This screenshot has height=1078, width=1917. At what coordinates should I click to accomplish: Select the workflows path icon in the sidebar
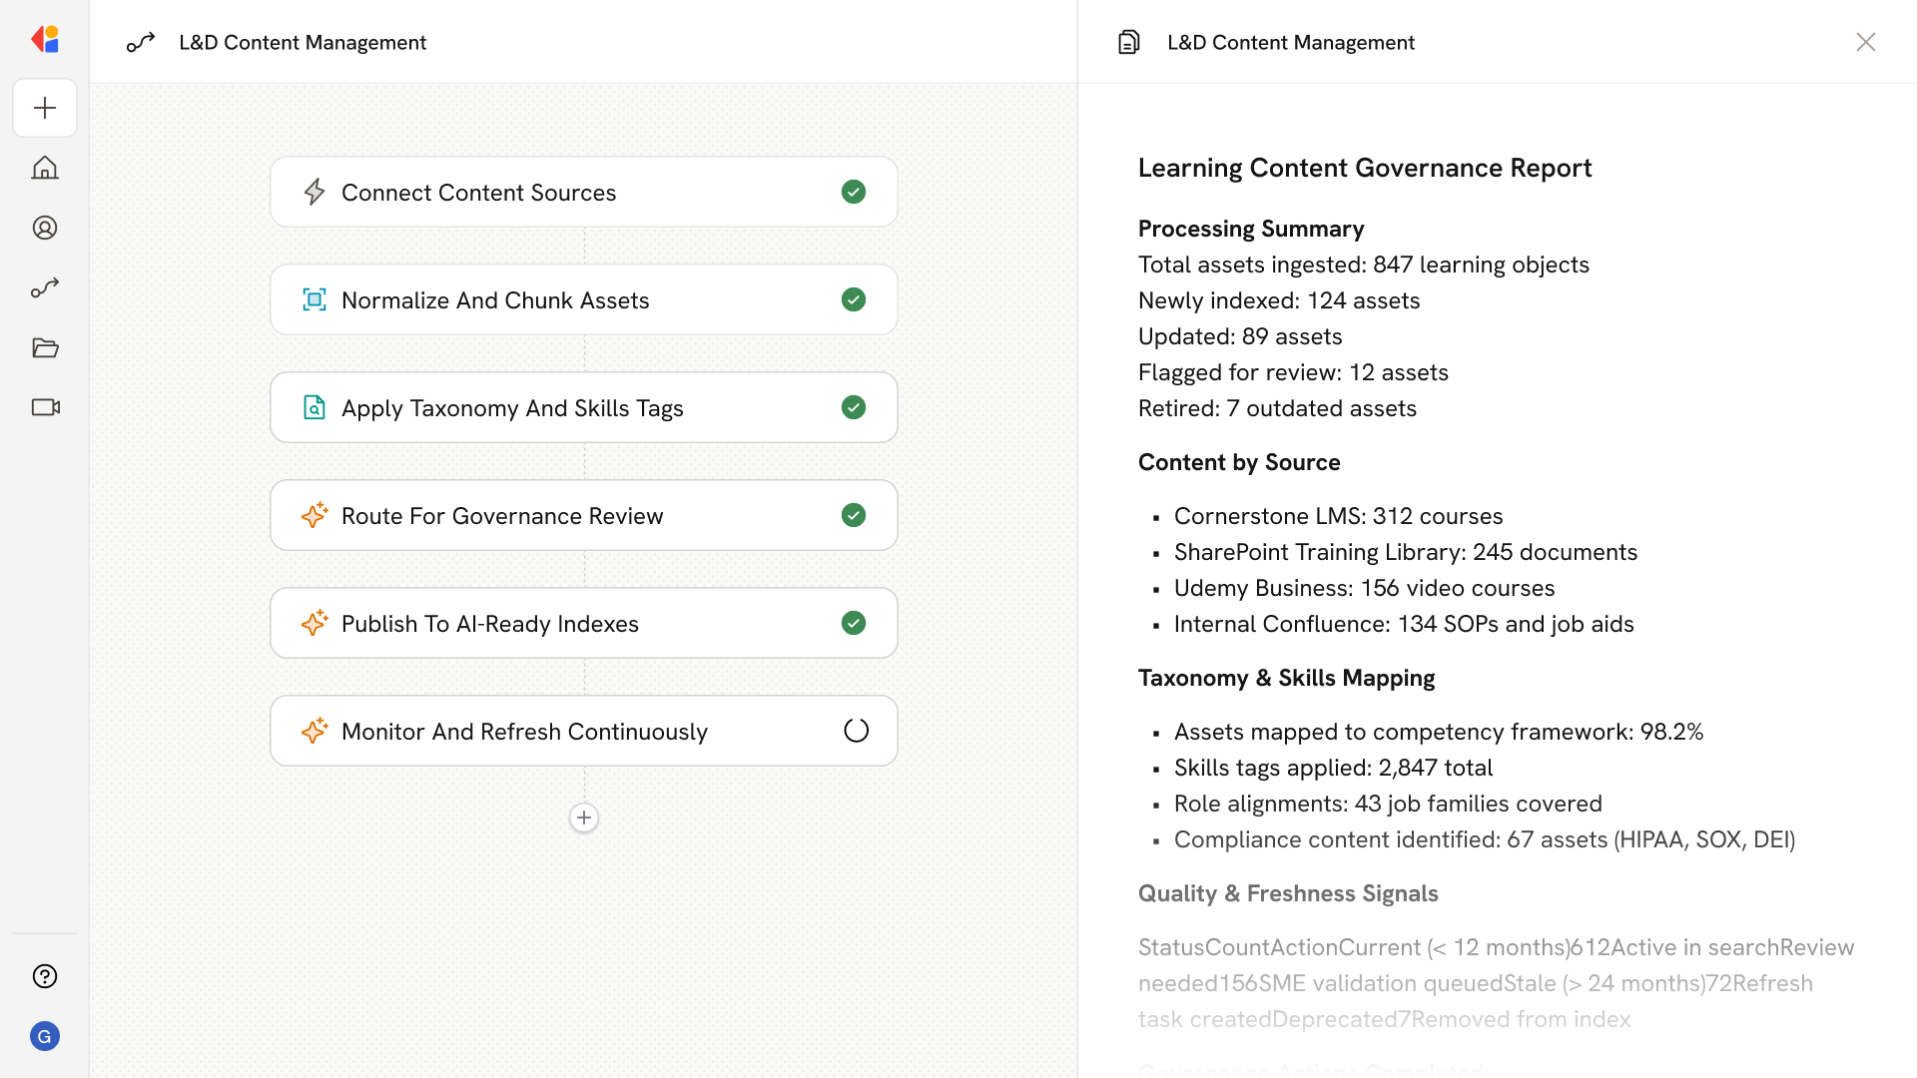tap(45, 287)
